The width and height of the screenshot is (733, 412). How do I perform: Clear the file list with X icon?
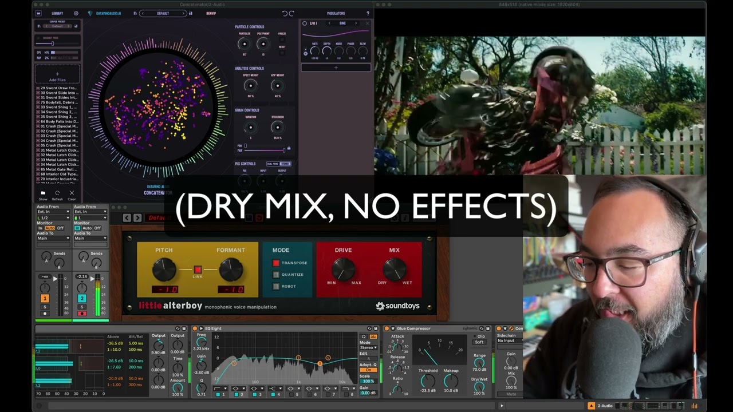72,194
